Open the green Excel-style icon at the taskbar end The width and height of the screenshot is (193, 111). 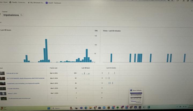[x=149, y=107]
